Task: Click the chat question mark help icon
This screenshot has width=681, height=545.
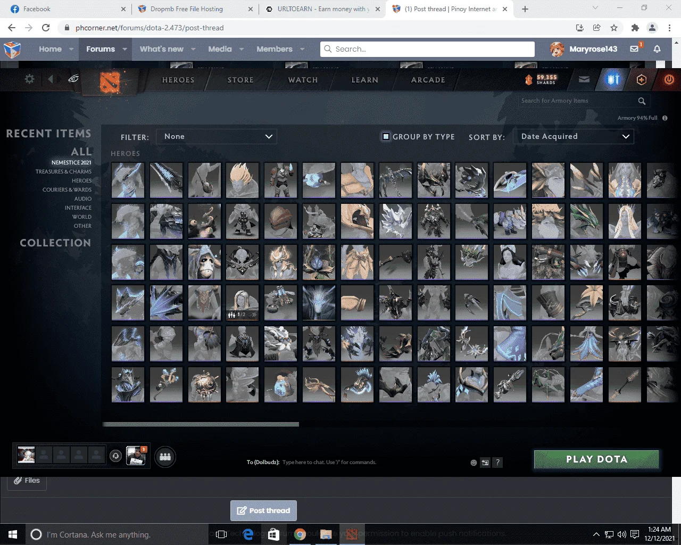Action: (497, 463)
